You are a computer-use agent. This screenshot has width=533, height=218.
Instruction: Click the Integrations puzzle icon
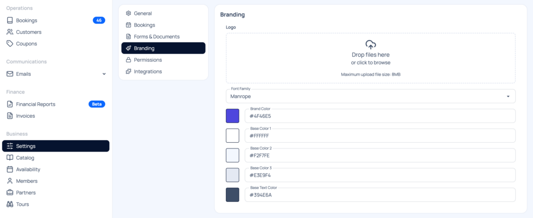pos(129,72)
